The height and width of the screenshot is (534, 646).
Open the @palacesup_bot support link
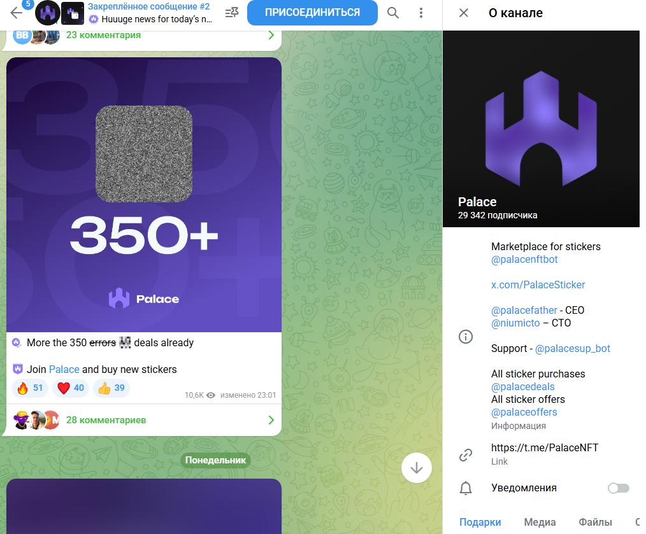tap(572, 348)
